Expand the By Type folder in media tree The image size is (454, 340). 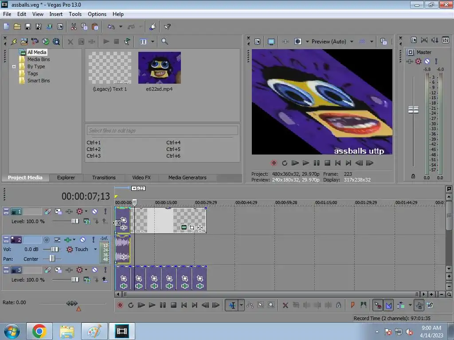(14, 66)
